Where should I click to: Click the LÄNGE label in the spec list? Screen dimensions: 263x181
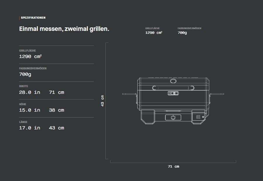[23, 122]
